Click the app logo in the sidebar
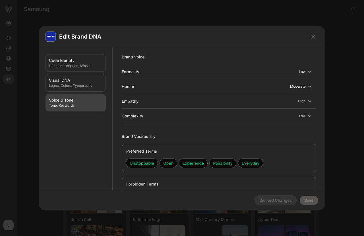The image size is (364, 236). point(9,9)
